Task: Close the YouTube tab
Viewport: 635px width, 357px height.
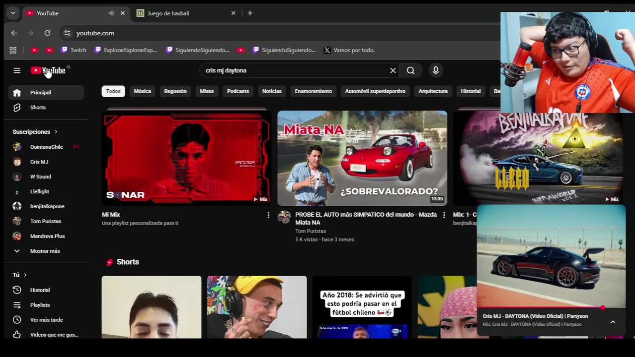Action: (x=123, y=13)
